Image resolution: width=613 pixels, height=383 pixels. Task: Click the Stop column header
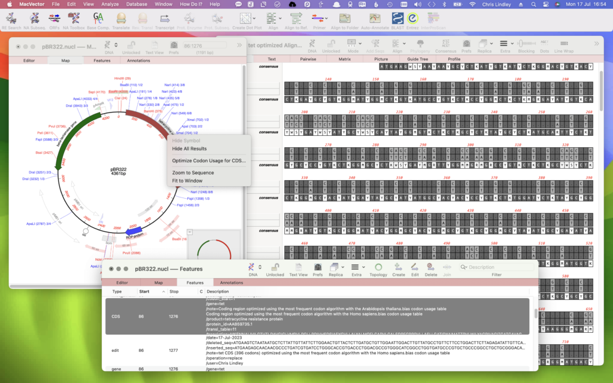point(174,291)
